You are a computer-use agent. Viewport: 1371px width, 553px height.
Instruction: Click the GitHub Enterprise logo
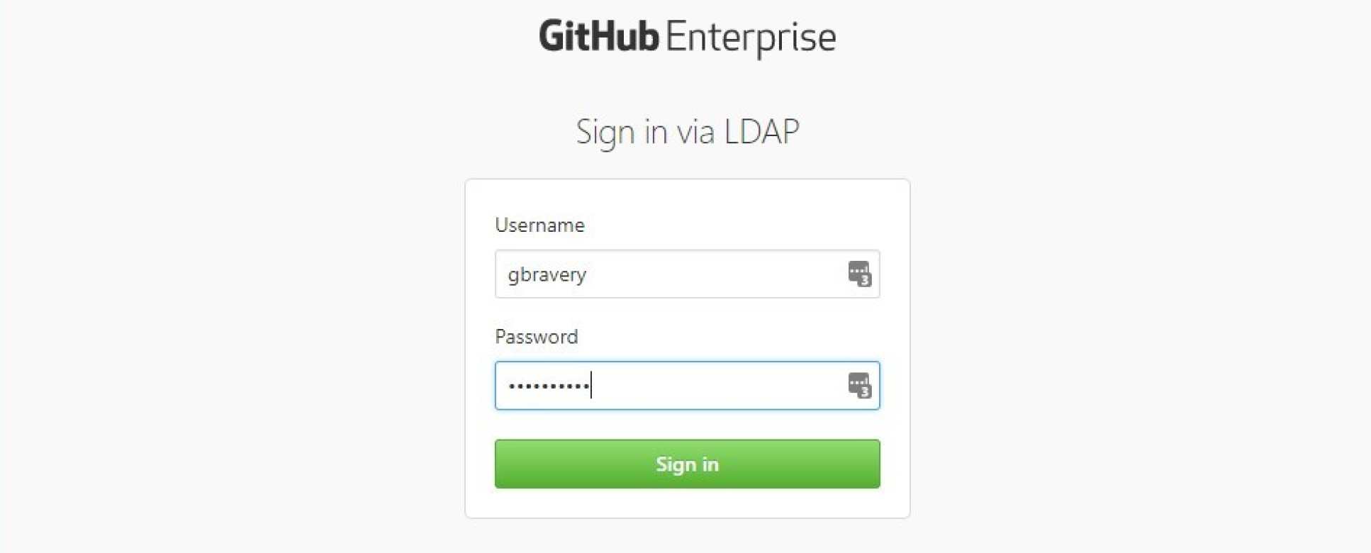[x=687, y=37]
